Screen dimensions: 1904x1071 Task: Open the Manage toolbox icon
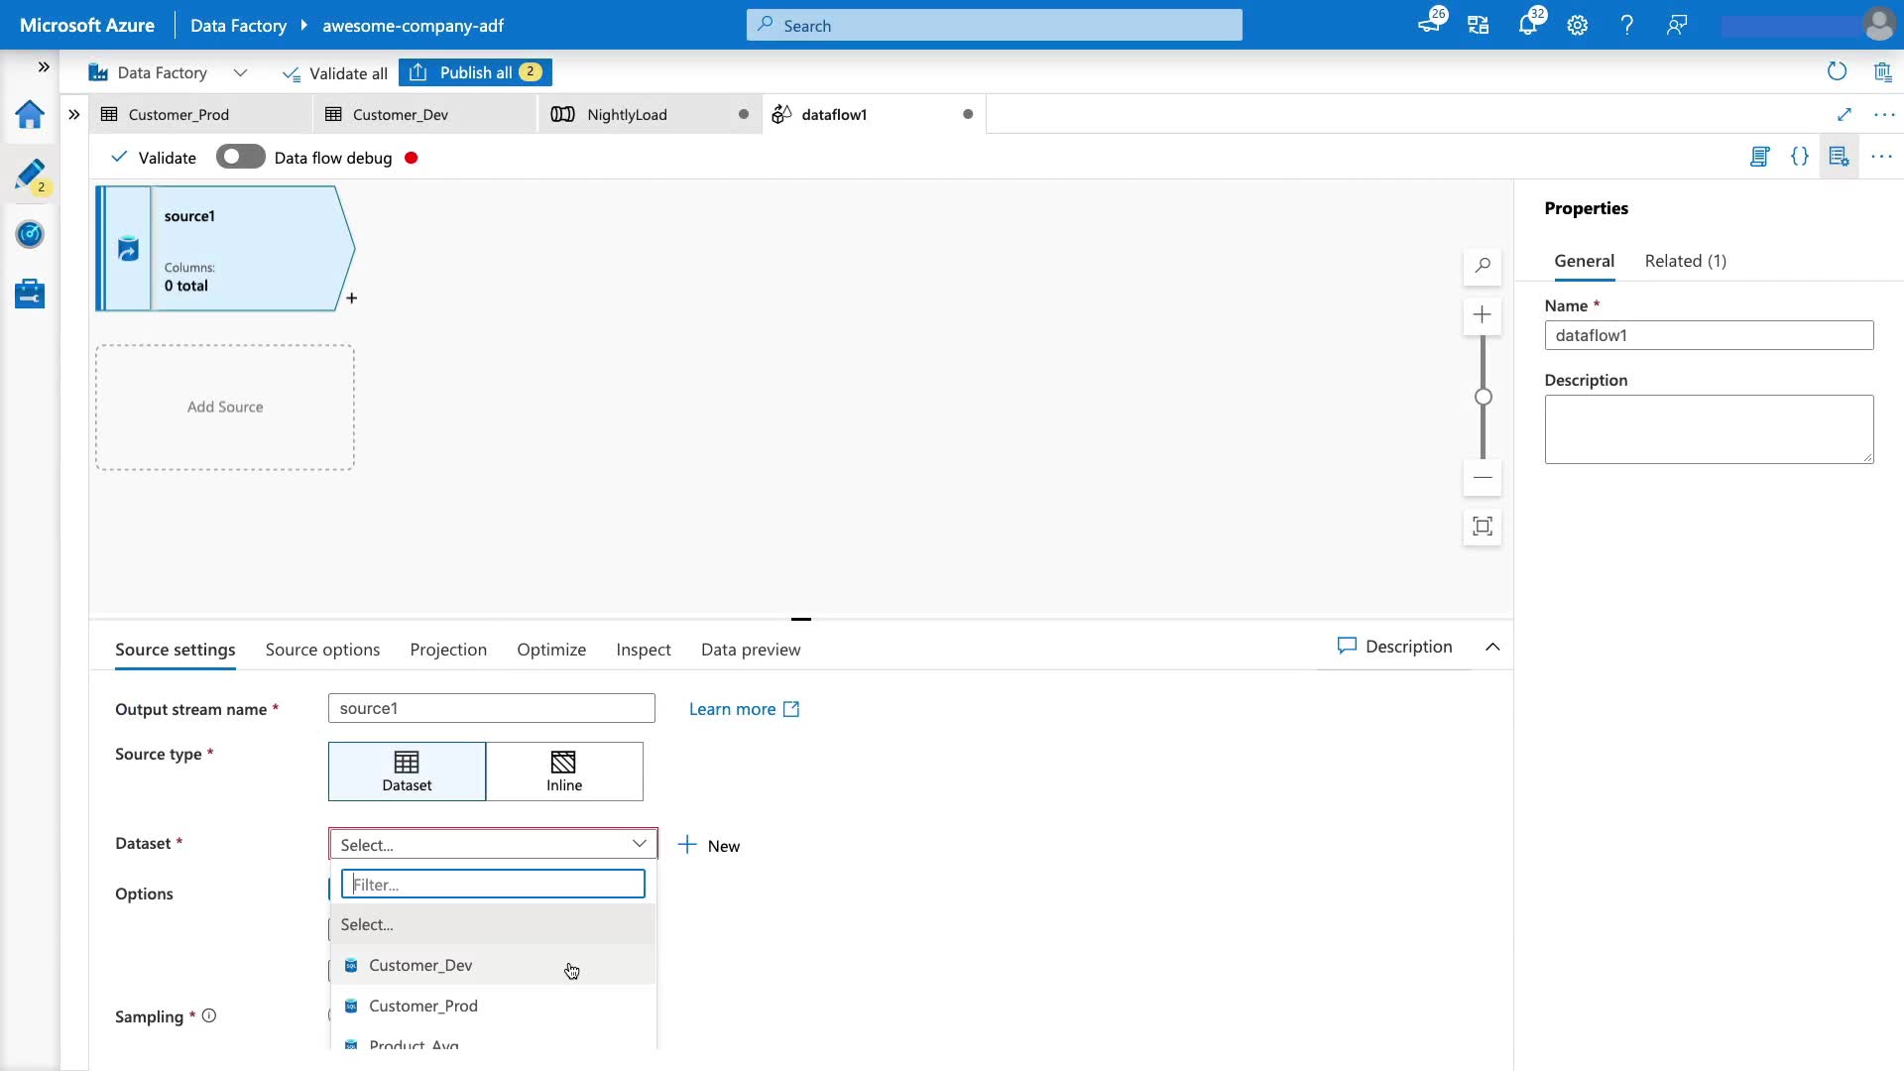tap(30, 294)
